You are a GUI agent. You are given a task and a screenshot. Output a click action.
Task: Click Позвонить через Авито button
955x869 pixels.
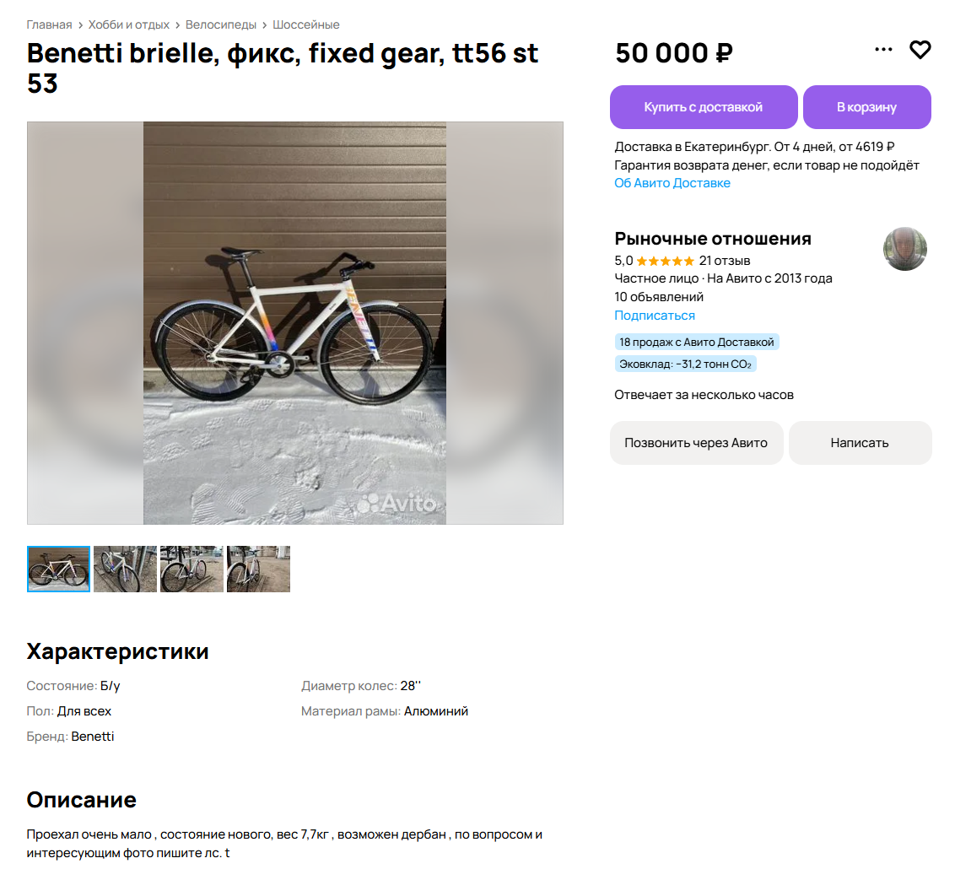tap(696, 443)
